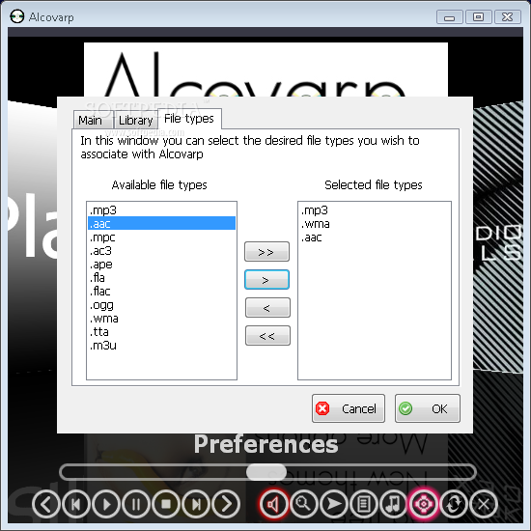Image resolution: width=531 pixels, height=531 pixels.
Task: Switch to the Library tab
Action: (x=136, y=121)
